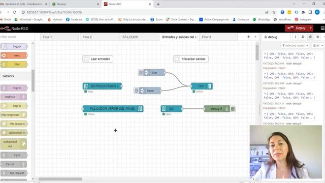Pick the mqtt in palette node
Viewport: 325px width, 183px height.
14,88
